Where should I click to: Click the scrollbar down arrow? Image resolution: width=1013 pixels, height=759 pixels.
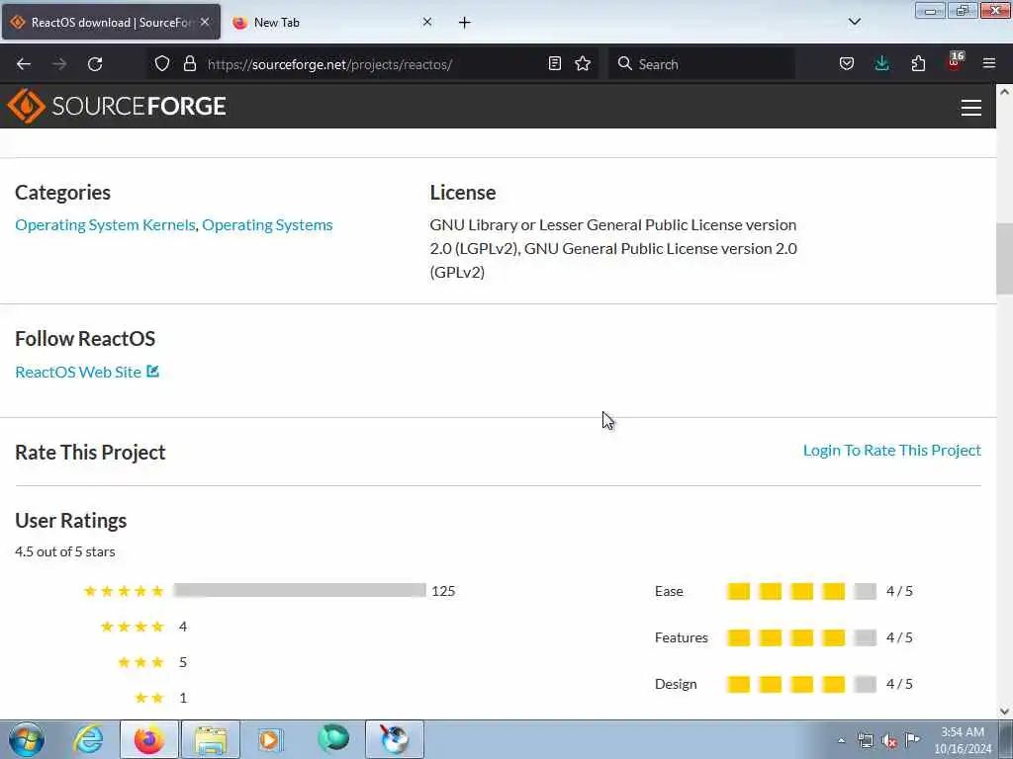coord(1004,712)
